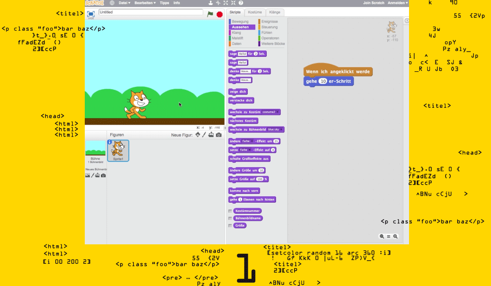
Task: Click the project title field Untitled
Action: pyautogui.click(x=151, y=12)
